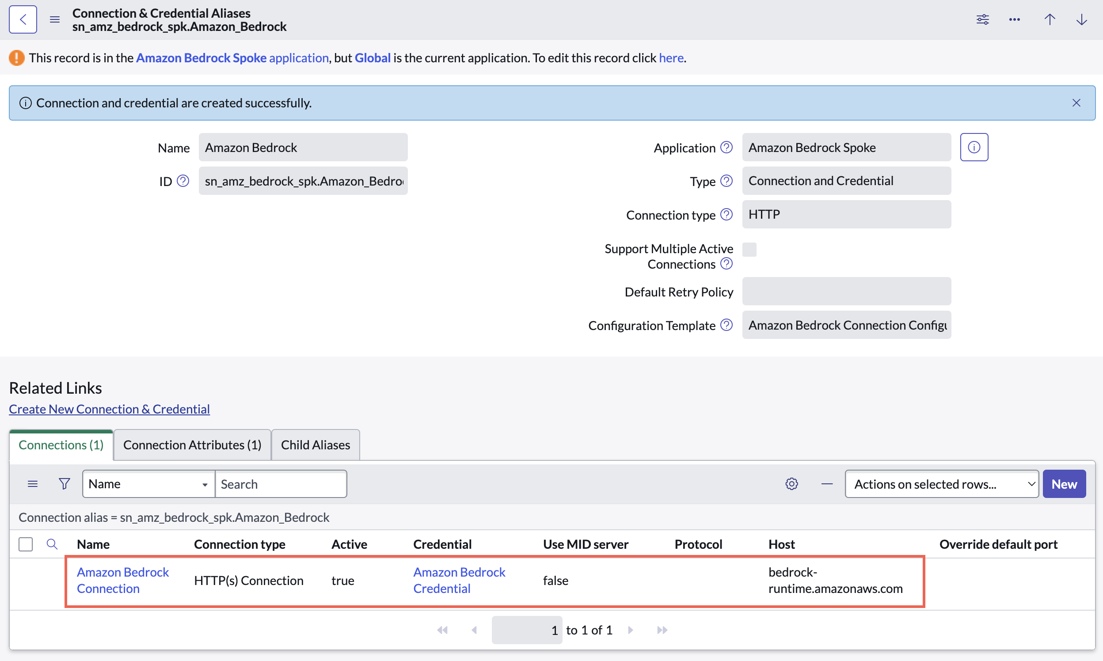Open Create New Connection & Credential link
Viewport: 1103px width, 661px height.
tap(109, 409)
